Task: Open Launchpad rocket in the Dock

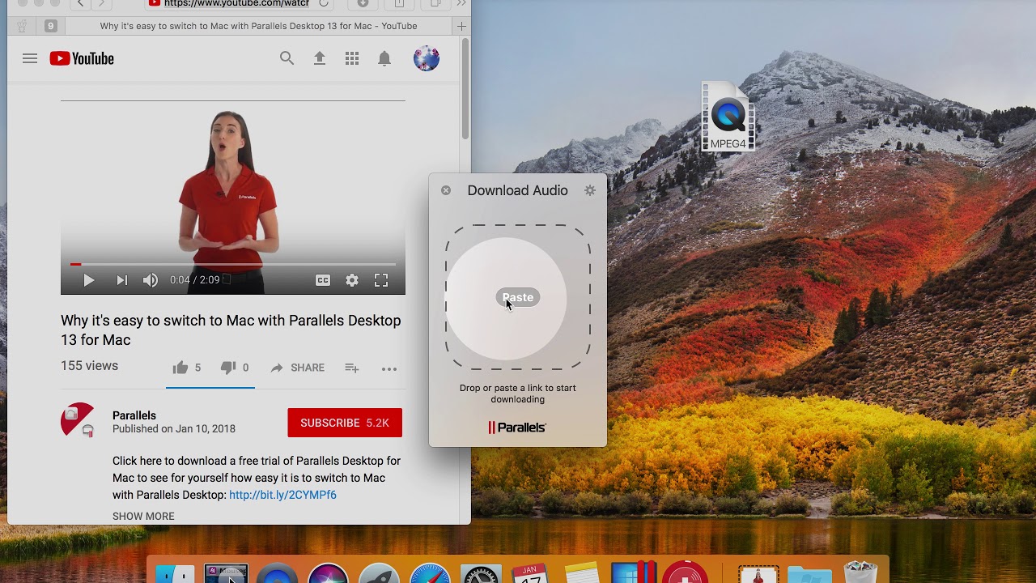Action: pos(379,572)
